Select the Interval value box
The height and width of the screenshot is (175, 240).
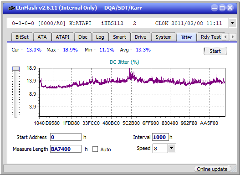click(x=160, y=137)
